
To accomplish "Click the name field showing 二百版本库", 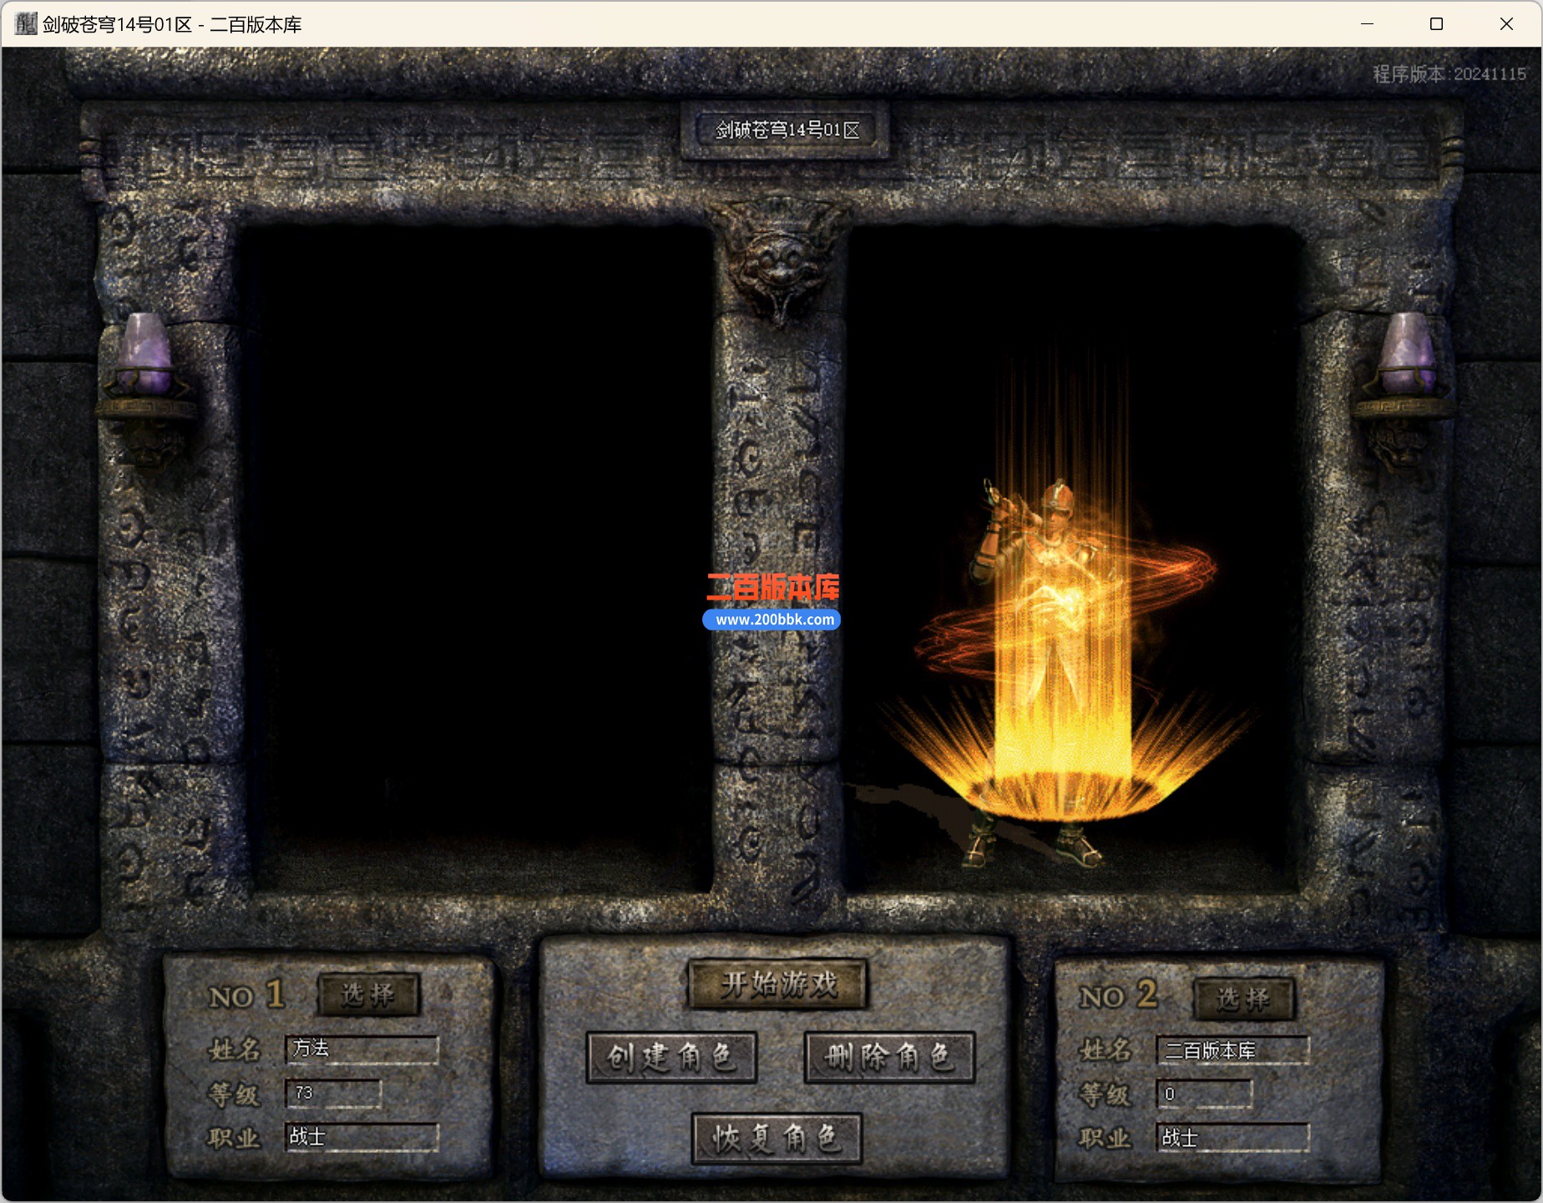I will click(x=1232, y=1050).
